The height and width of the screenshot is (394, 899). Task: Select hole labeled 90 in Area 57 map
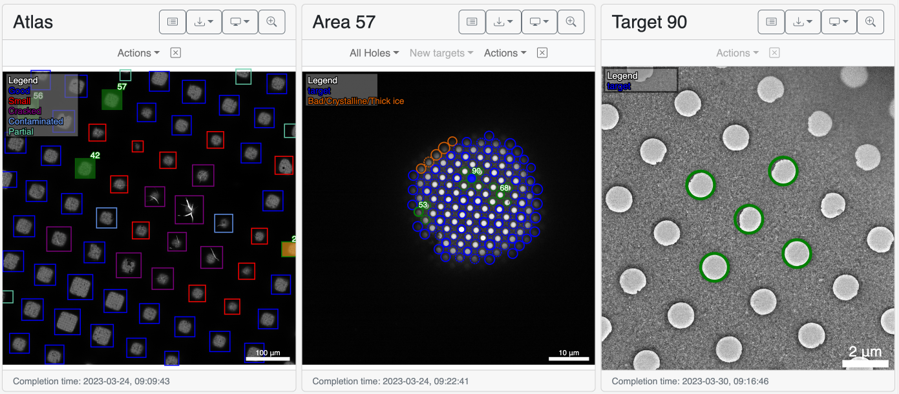tap(472, 178)
